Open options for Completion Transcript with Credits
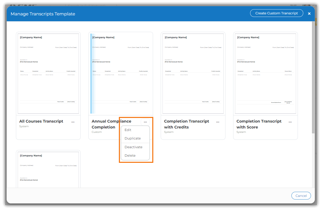The image size is (322, 210). pos(218,122)
